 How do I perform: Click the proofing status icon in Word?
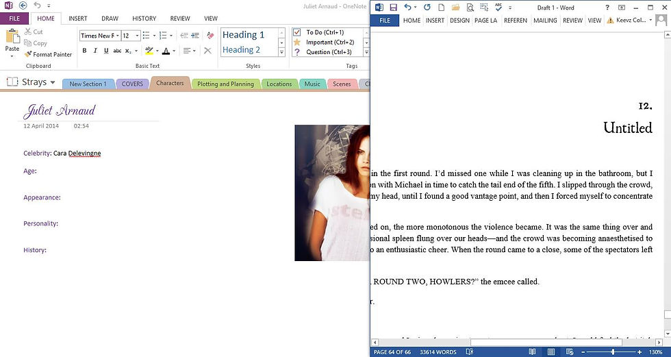(470, 352)
